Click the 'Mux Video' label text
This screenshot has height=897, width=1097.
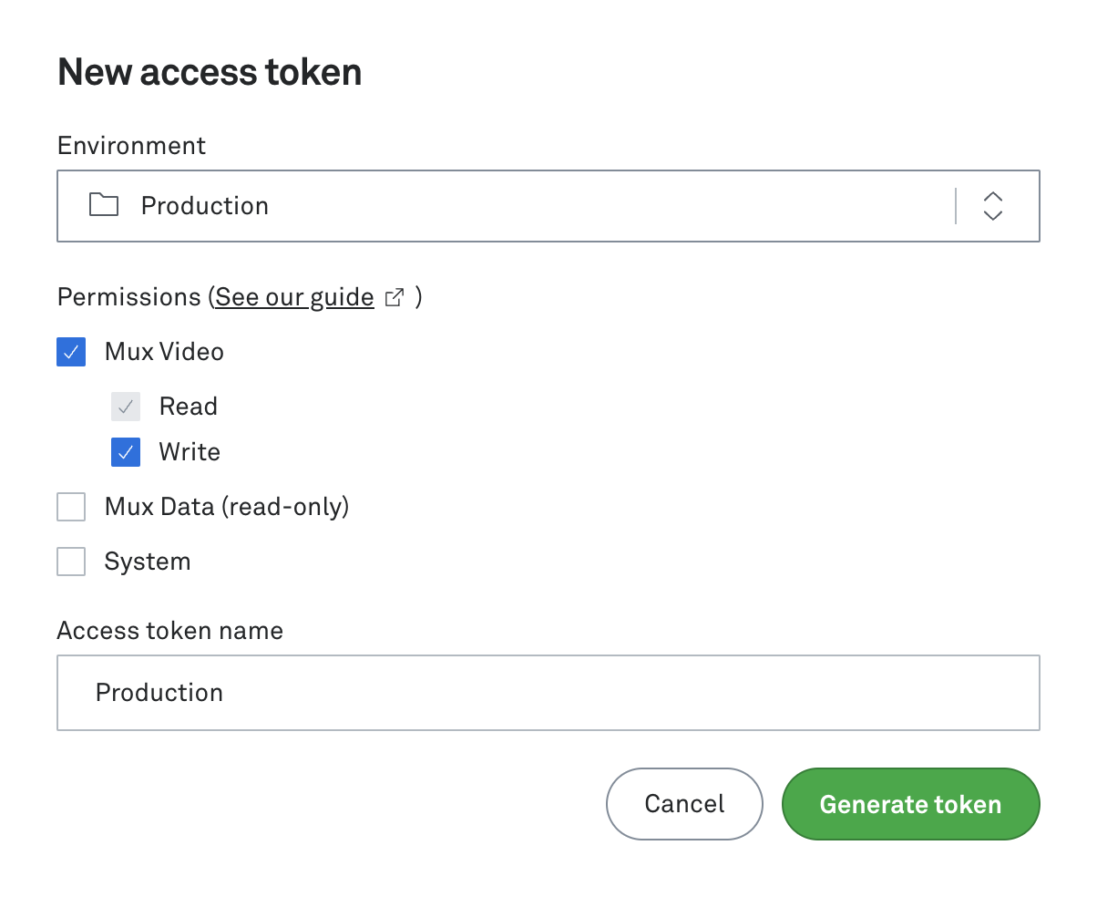coord(164,352)
